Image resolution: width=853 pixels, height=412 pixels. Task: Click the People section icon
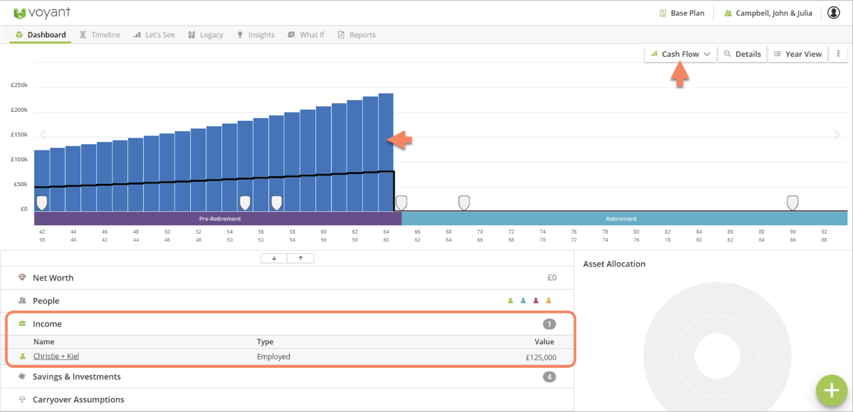tap(21, 301)
